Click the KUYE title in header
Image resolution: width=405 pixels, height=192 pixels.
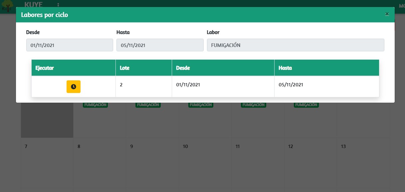click(34, 4)
